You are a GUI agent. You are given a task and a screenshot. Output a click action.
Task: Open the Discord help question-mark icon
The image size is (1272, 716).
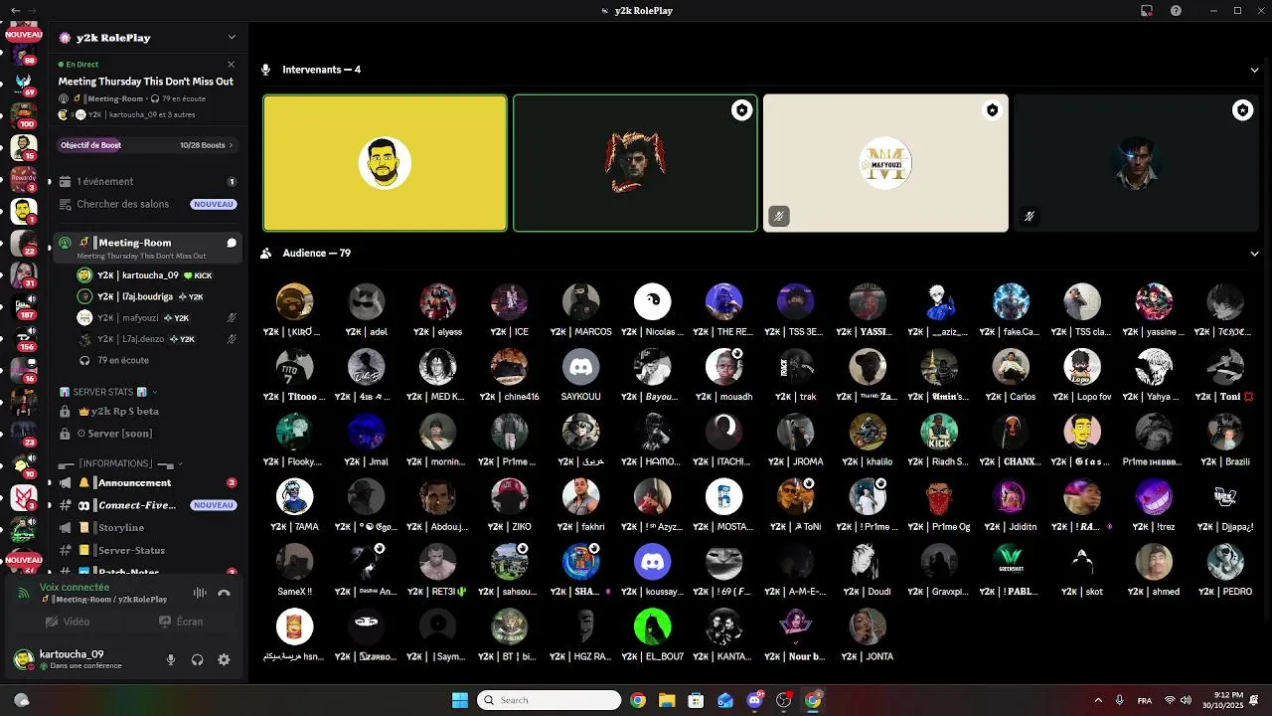[1177, 11]
